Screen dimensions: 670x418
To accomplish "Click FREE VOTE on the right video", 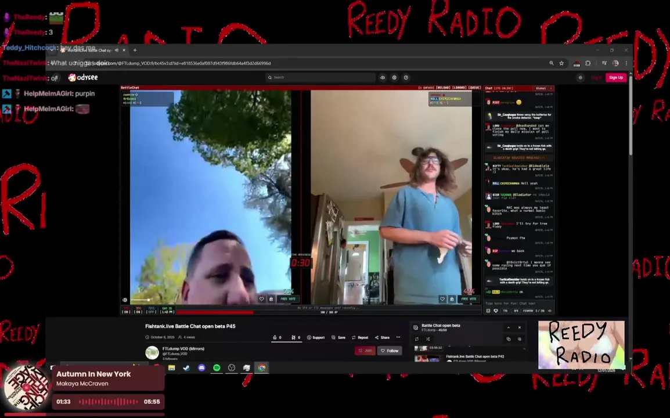I will coord(469,299).
